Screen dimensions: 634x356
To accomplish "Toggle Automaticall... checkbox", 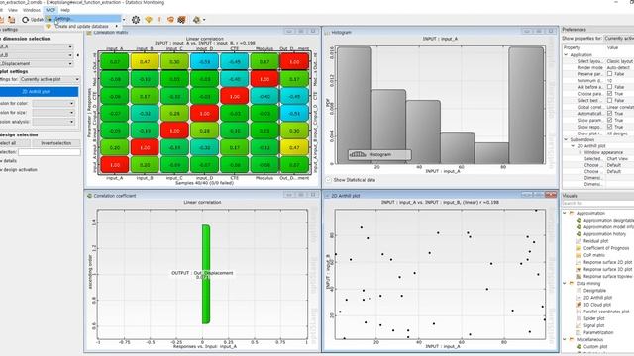I will pos(610,114).
